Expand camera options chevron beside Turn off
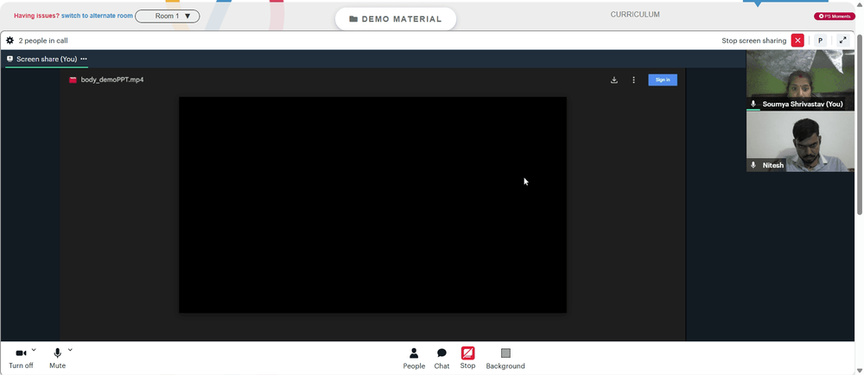 [x=34, y=350]
